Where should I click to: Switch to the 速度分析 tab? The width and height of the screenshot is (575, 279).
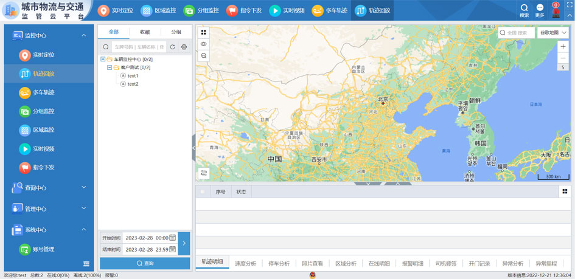coord(245,264)
